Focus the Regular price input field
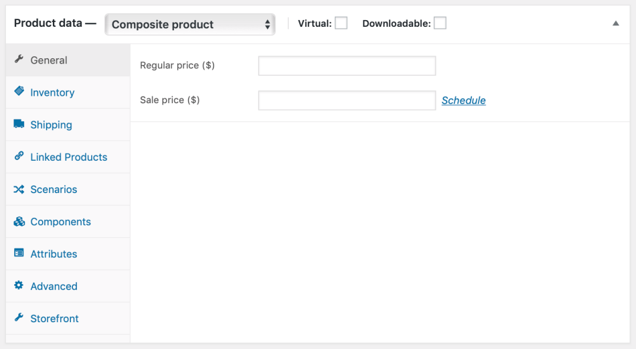The height and width of the screenshot is (349, 636). click(347, 66)
